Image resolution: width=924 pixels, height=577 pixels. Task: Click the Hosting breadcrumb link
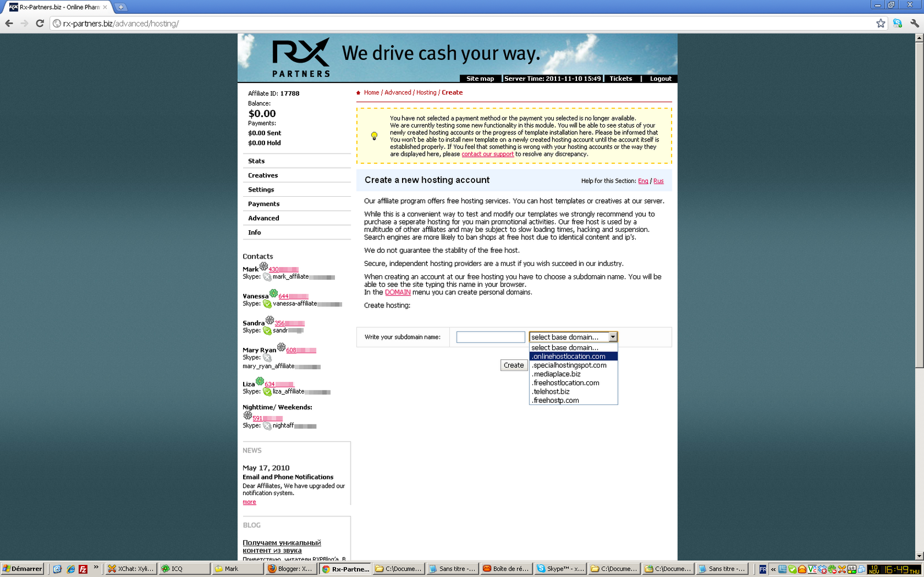click(426, 93)
